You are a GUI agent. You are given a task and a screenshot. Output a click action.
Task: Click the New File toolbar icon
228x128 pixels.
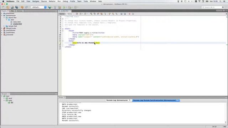[x=4, y=7]
